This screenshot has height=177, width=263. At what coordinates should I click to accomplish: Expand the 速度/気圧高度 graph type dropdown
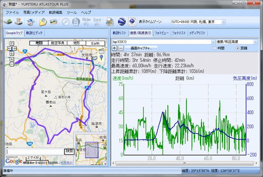click(256, 42)
